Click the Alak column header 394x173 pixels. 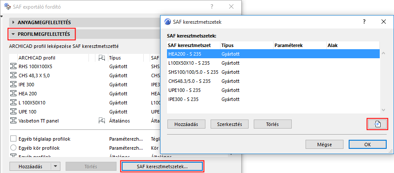point(353,45)
